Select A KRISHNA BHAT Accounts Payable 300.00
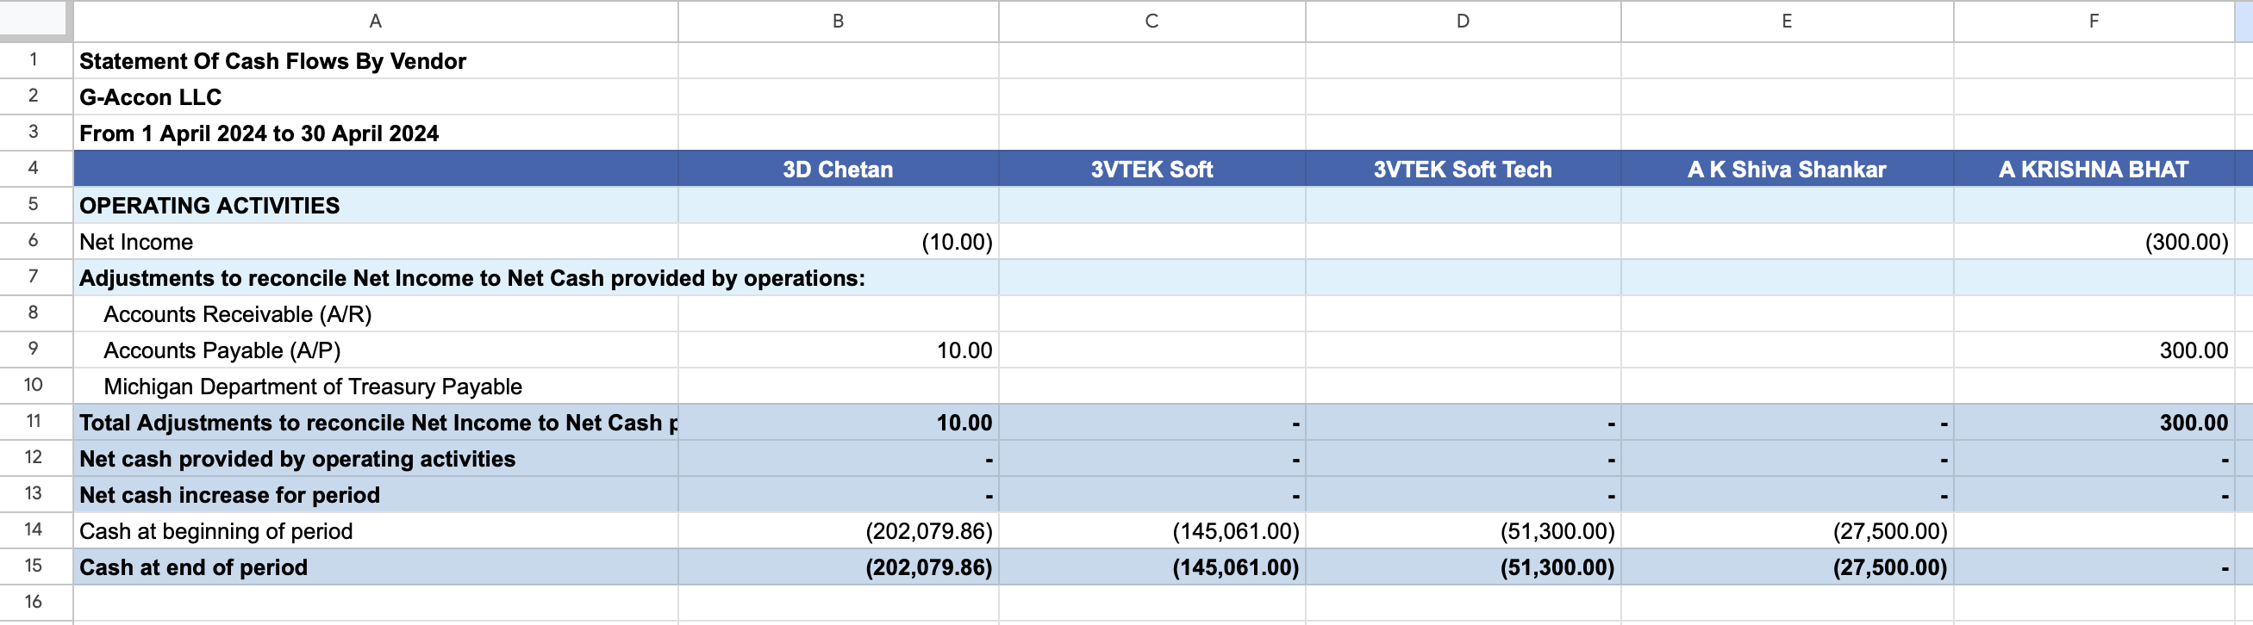2253x625 pixels. 2094,350
